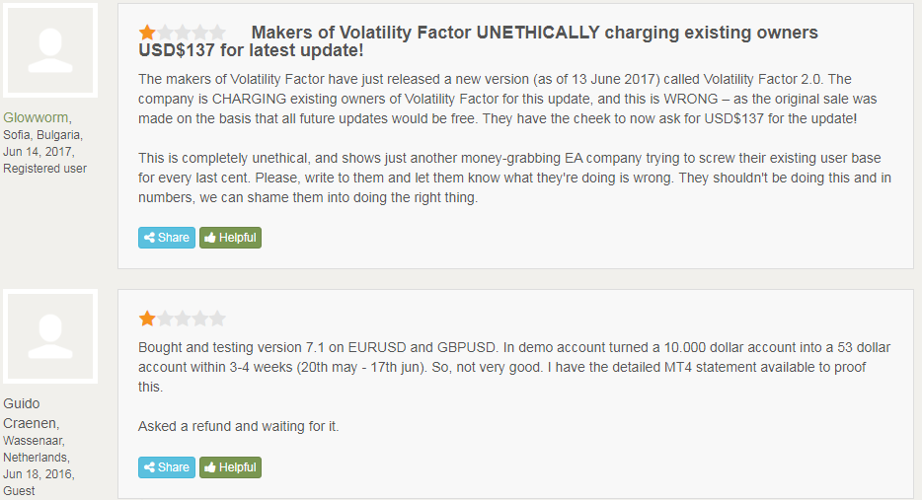The image size is (922, 500).
Task: Click the orange star in Glowworm's review
Action: [147, 33]
